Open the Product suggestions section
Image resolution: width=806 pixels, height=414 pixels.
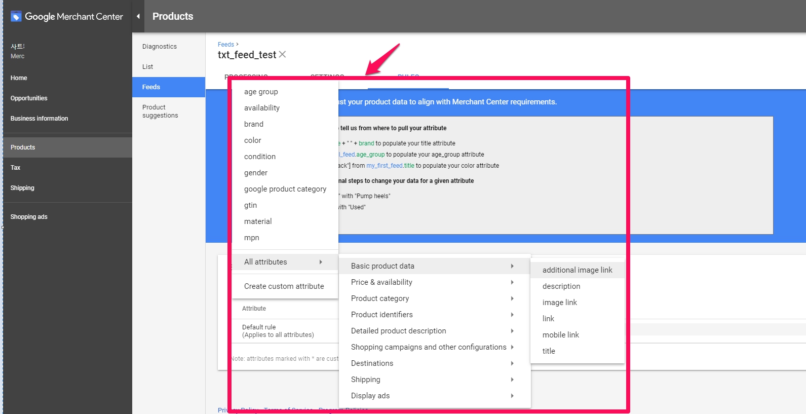[x=160, y=111]
